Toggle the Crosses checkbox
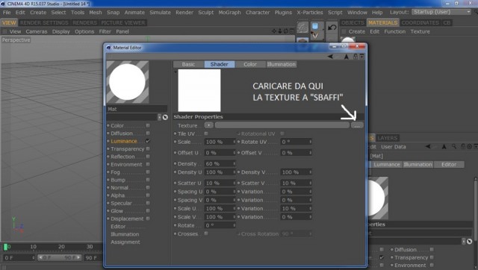The image size is (478, 270). tap(206, 233)
